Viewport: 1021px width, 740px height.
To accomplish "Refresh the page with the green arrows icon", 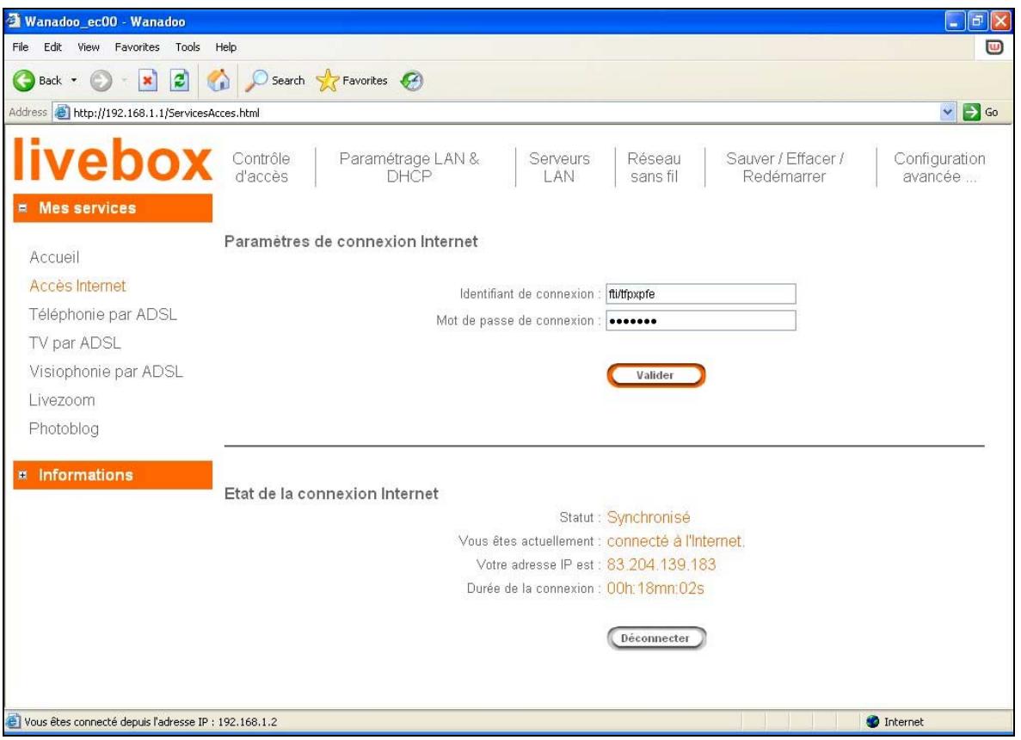I will click(180, 81).
